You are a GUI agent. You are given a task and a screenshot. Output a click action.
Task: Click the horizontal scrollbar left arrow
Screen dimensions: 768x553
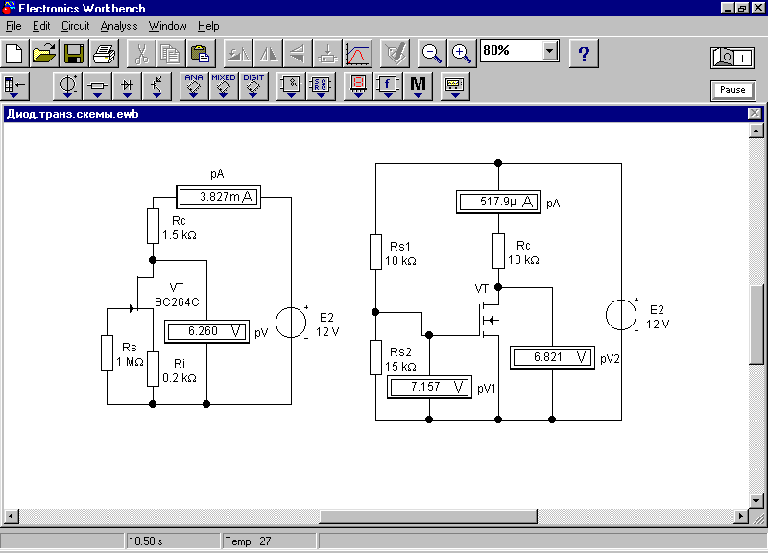(12, 517)
